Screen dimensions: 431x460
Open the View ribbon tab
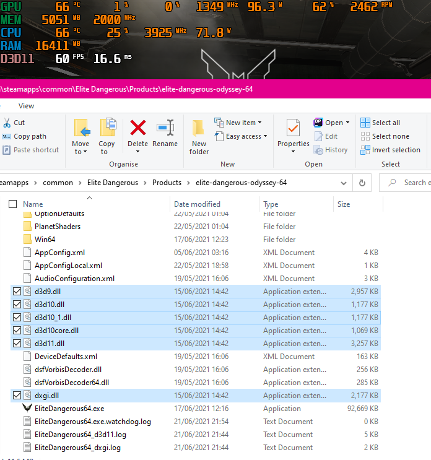(26, 106)
